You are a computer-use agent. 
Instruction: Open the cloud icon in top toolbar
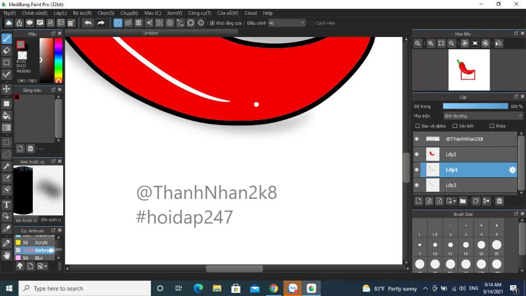point(9,23)
